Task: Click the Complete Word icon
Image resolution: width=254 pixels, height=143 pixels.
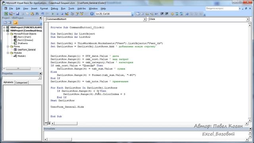Action: pyautogui.click(x=156, y=14)
